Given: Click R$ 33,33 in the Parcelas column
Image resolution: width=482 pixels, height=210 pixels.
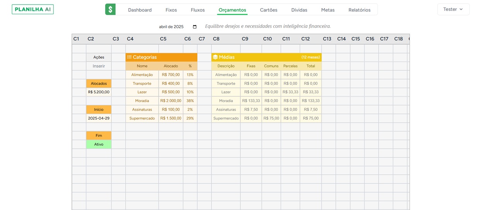Looking at the screenshot, I should click(291, 92).
